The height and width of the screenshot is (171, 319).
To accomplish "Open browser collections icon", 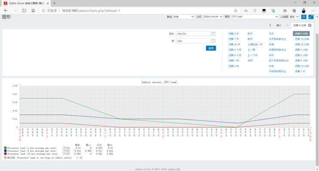I will [x=294, y=11].
